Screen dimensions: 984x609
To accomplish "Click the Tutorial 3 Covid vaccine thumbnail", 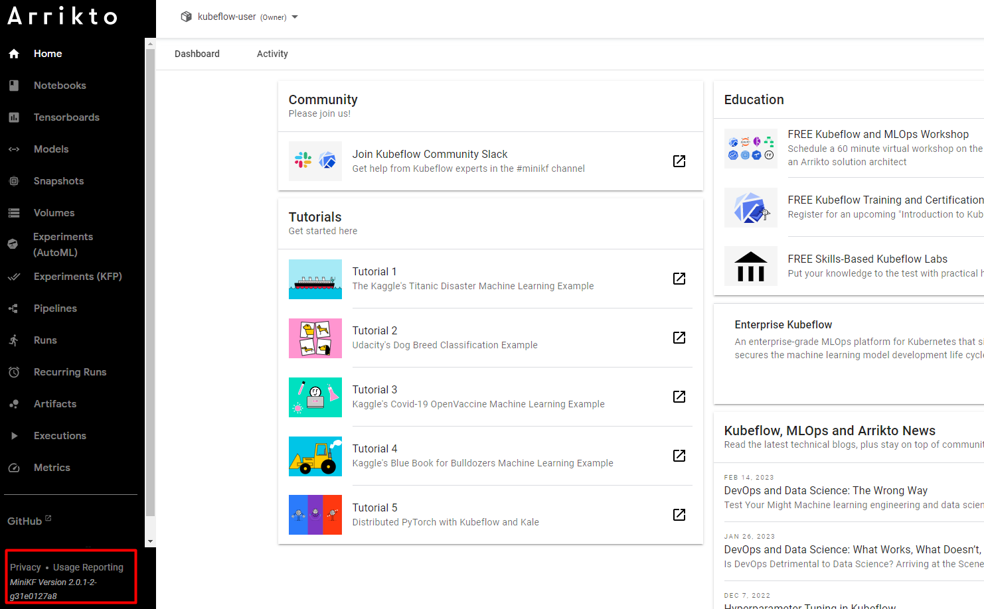I will tap(315, 397).
